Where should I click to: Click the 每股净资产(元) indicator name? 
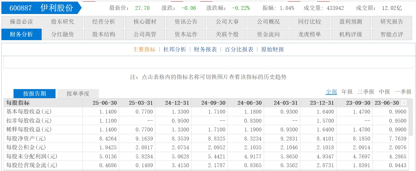[26, 139]
